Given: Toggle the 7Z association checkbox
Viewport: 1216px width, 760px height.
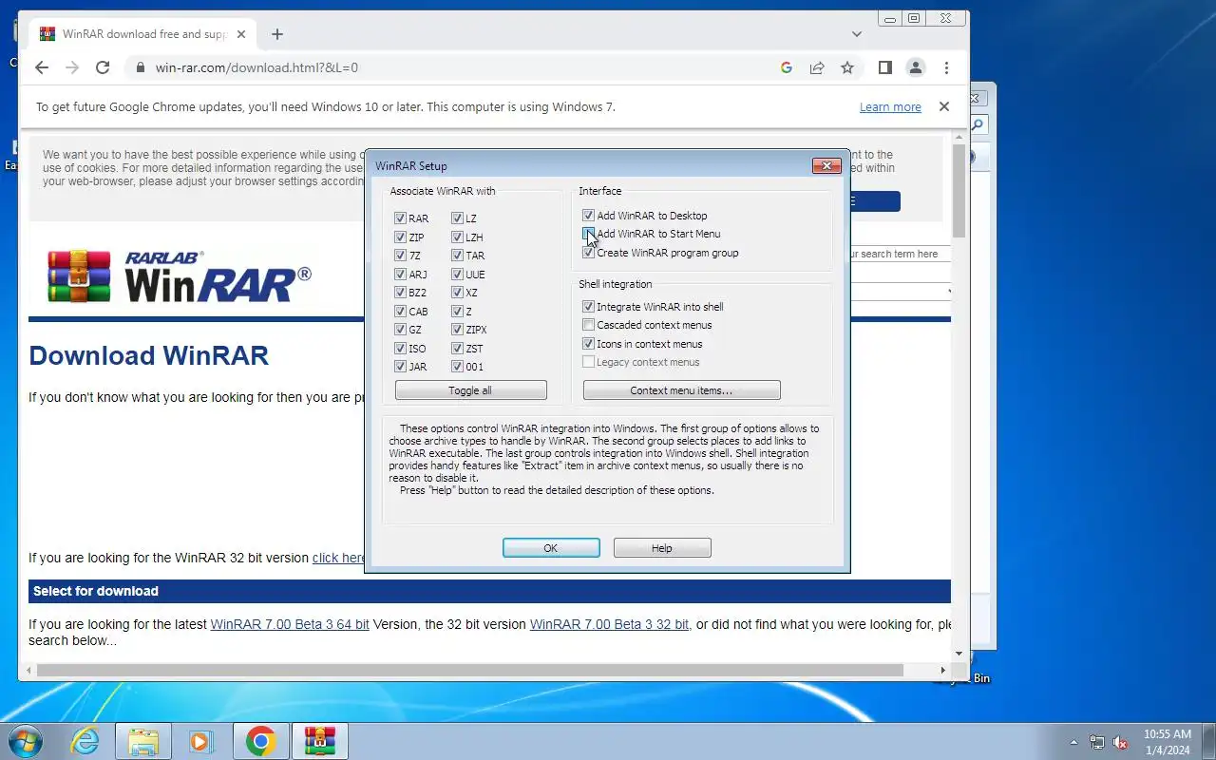Looking at the screenshot, I should point(400,256).
